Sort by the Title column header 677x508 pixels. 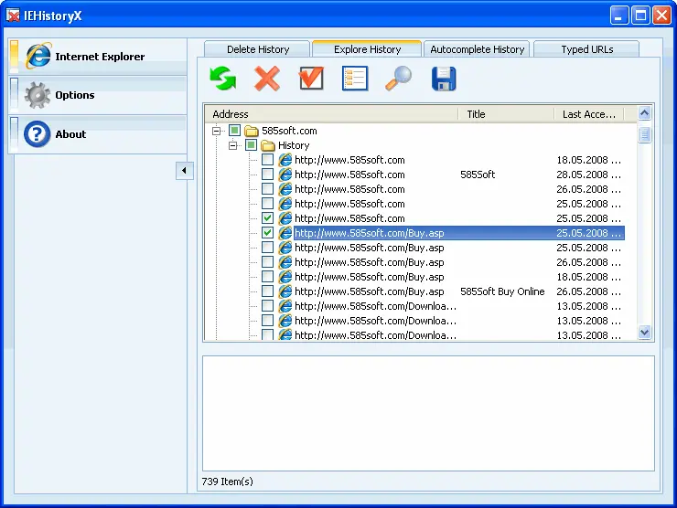505,114
